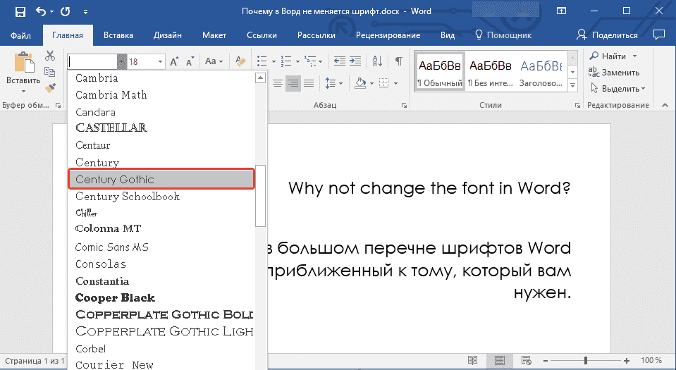Click the Clear formatting eraser icon
676x370 pixels.
click(240, 61)
